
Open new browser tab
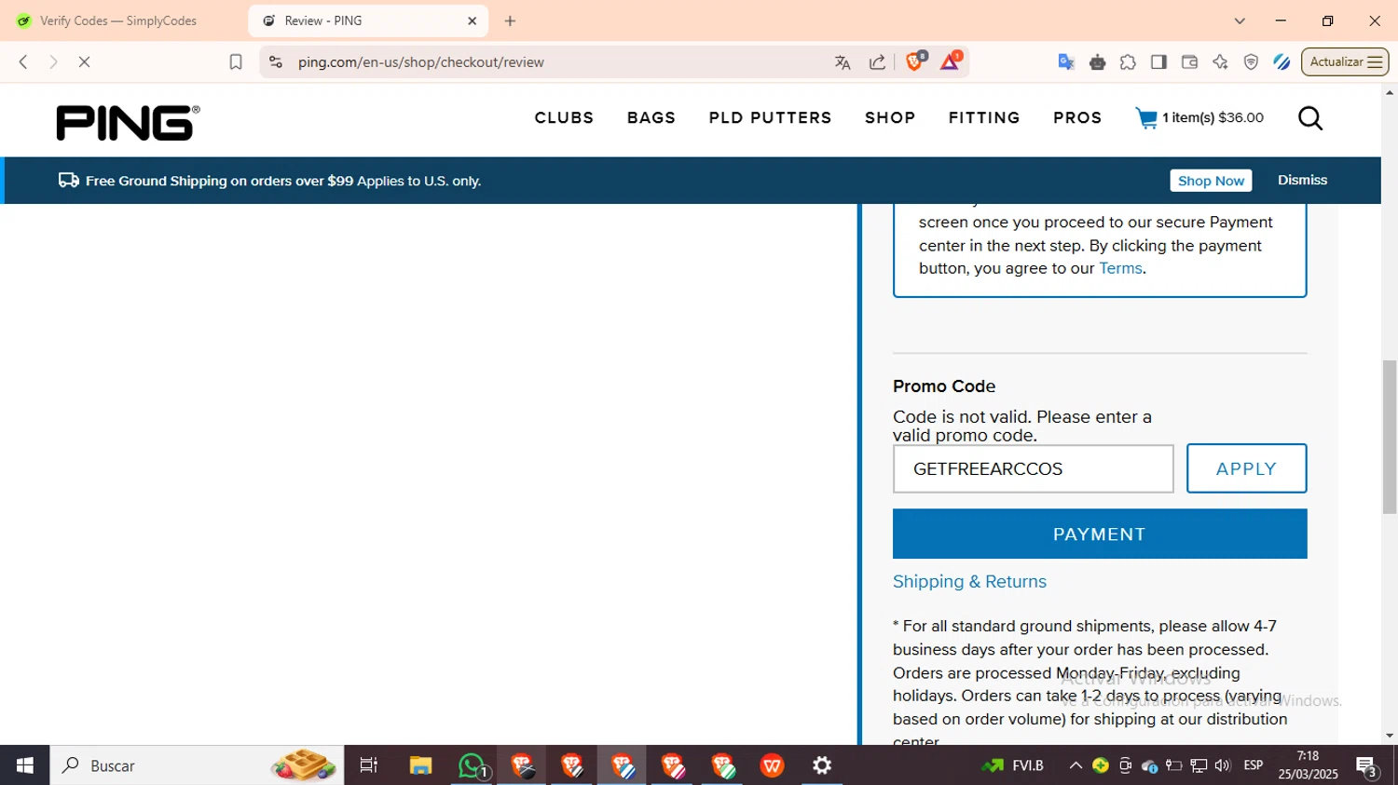[510, 20]
